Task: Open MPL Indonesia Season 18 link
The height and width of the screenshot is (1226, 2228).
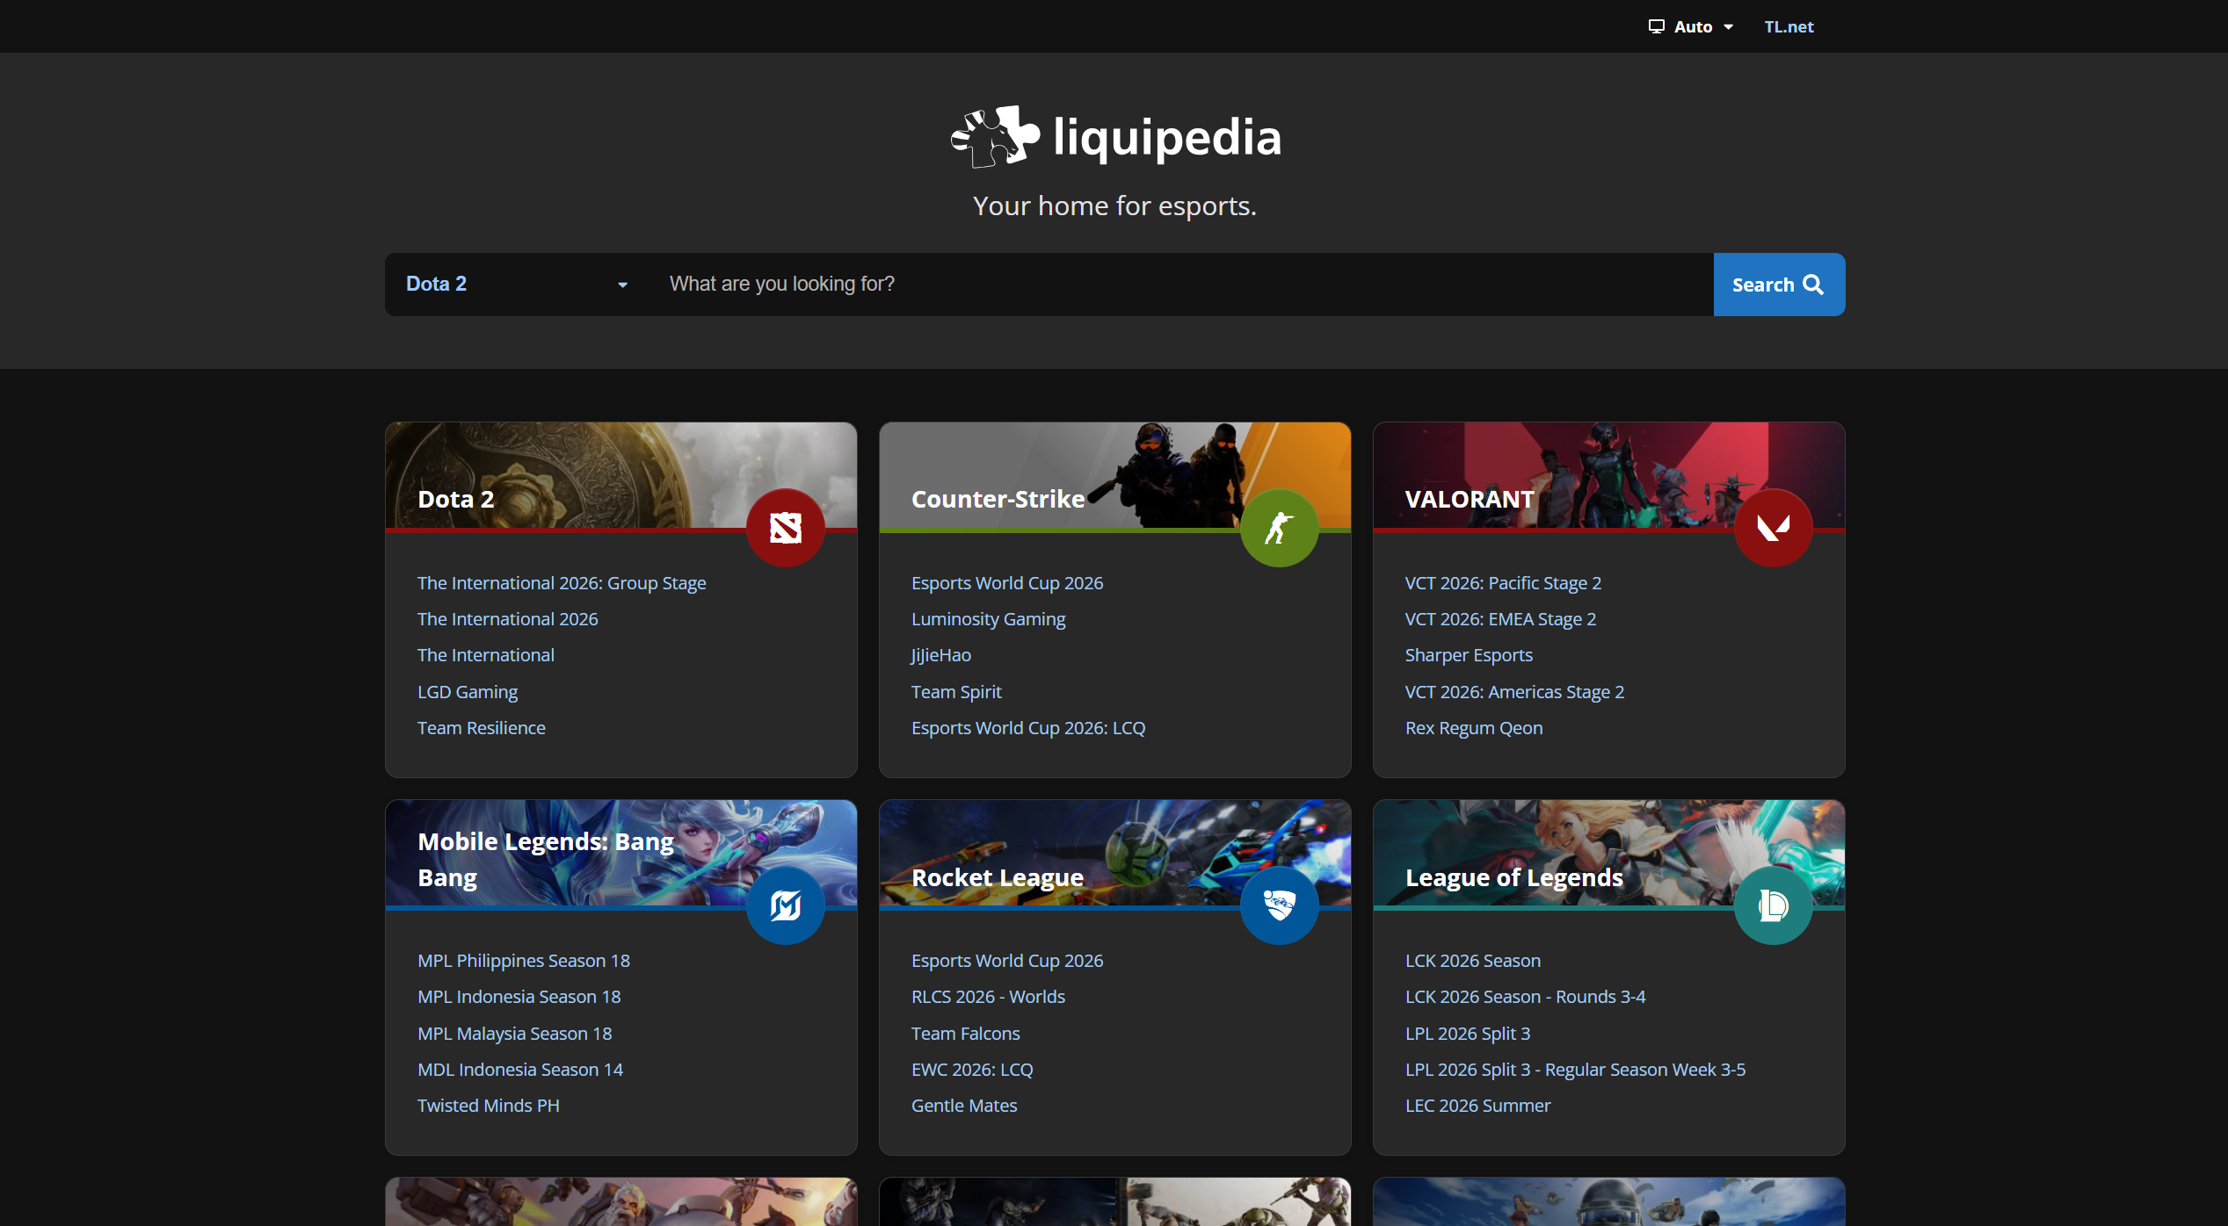Action: tap(519, 997)
